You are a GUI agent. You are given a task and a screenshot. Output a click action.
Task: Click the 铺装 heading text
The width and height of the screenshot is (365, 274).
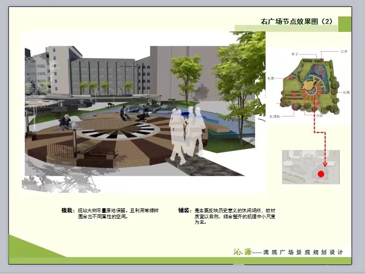point(184,211)
